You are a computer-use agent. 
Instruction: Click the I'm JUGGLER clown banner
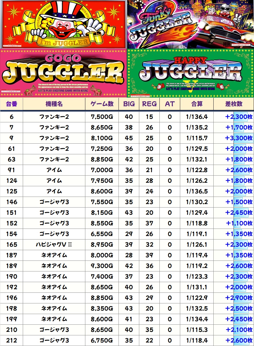coord(63,24)
